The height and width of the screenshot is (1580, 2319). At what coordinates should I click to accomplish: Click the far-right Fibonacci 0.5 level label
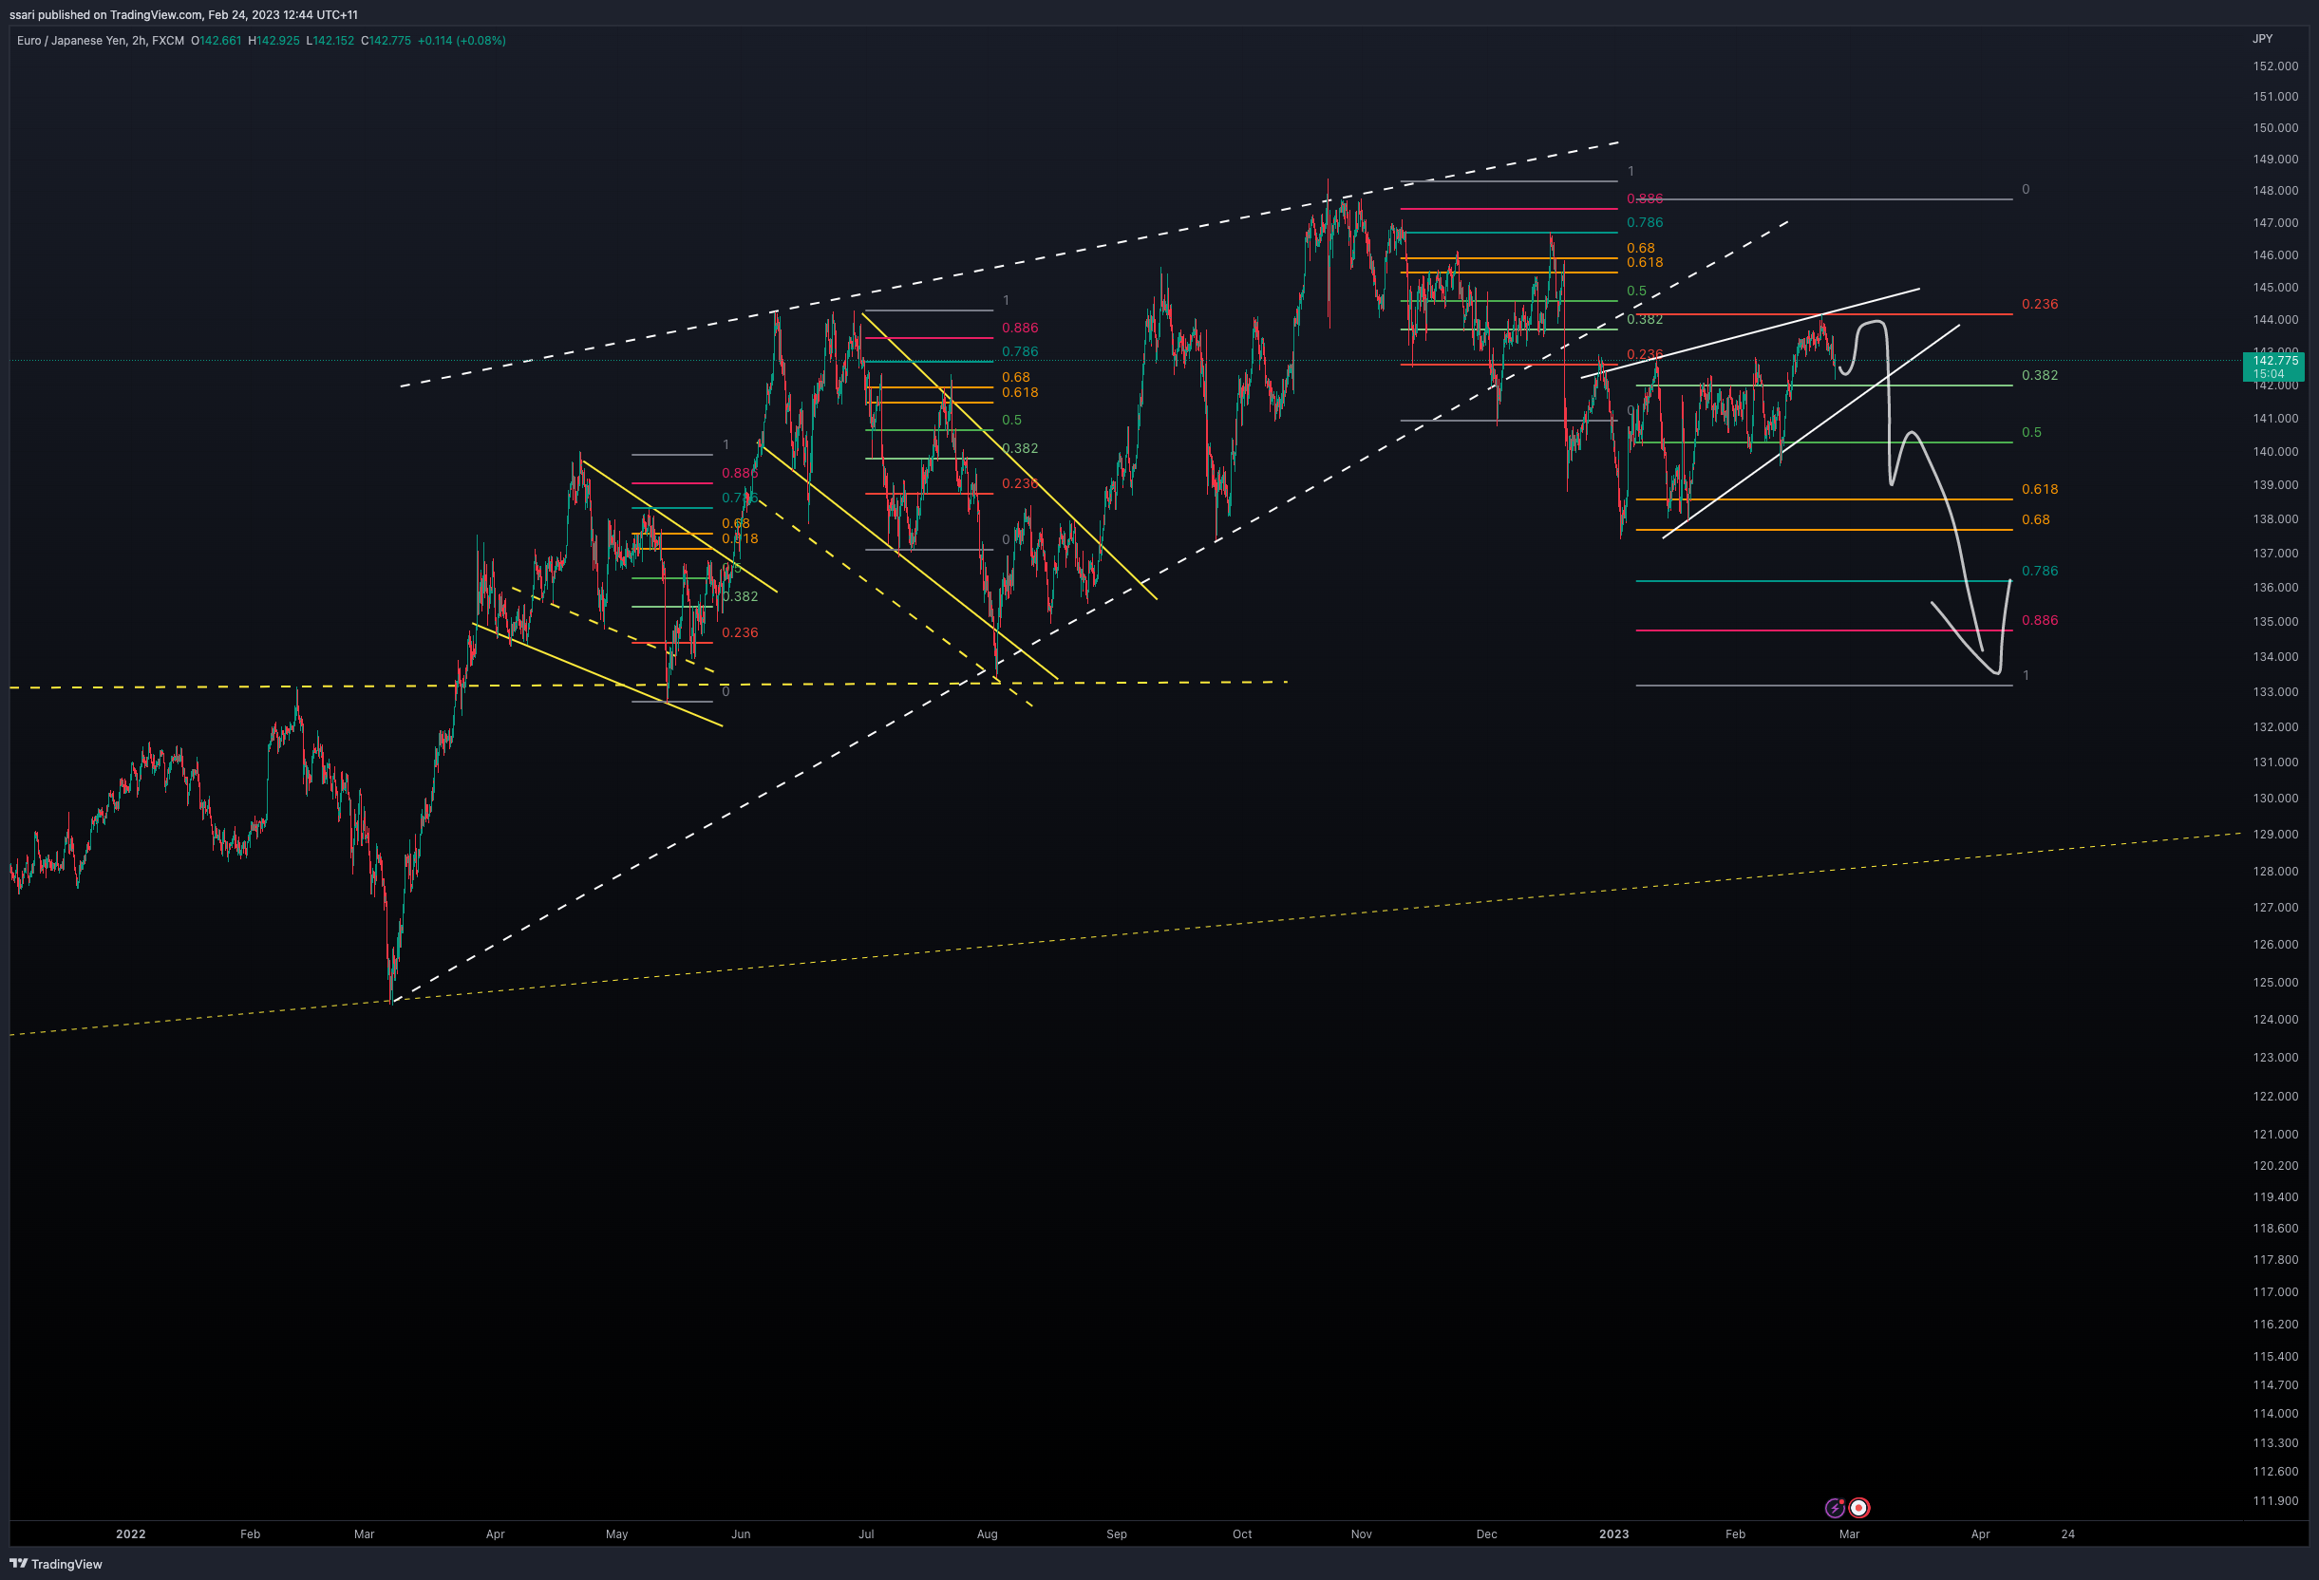(x=2031, y=433)
